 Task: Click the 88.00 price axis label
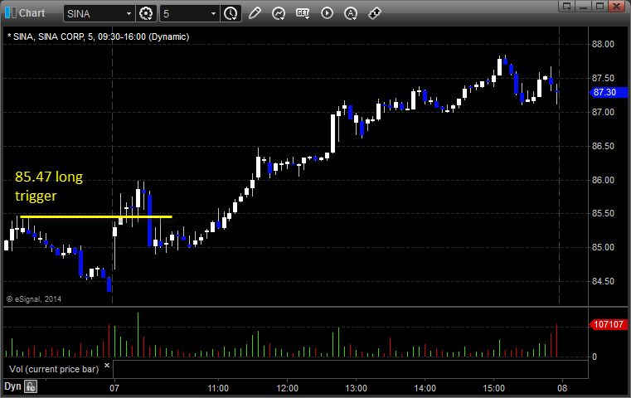point(603,44)
